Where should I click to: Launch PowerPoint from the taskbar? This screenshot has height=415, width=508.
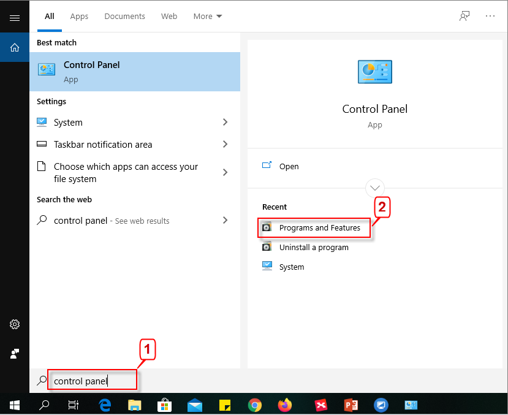click(x=351, y=405)
